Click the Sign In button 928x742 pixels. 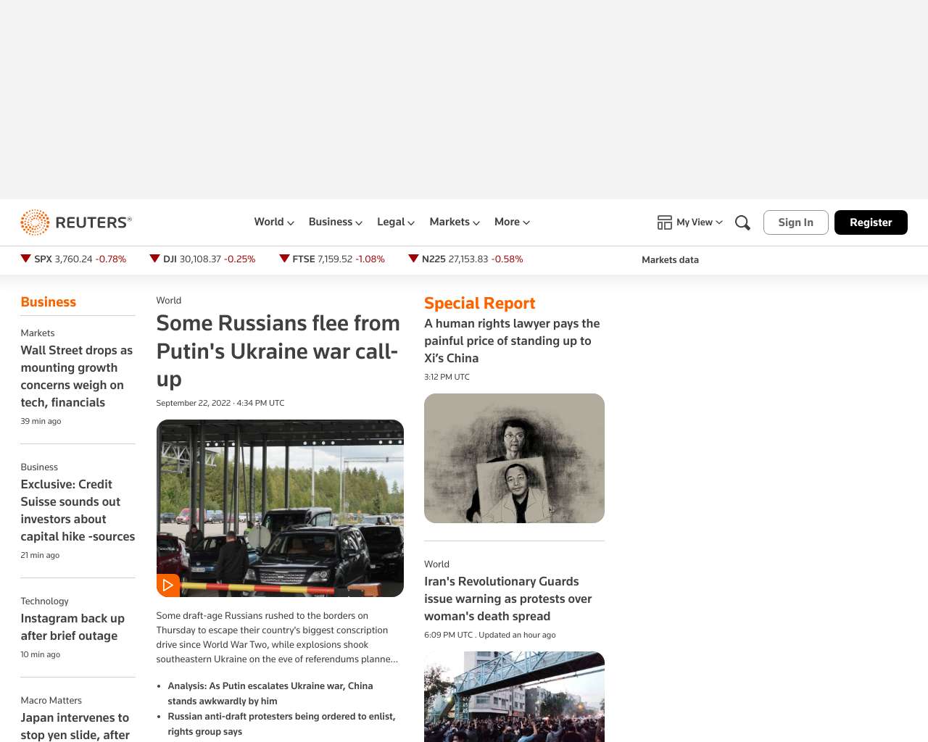coord(796,222)
